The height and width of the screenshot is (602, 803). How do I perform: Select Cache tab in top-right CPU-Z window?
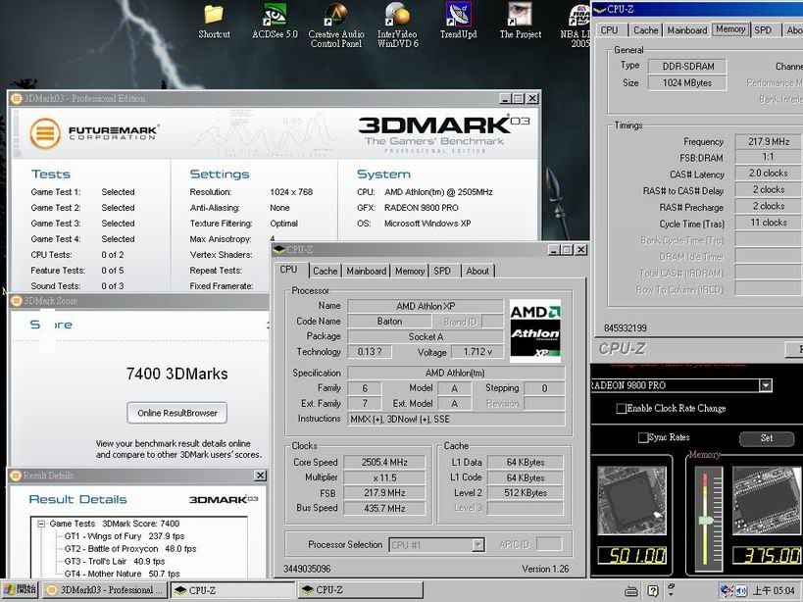646,30
